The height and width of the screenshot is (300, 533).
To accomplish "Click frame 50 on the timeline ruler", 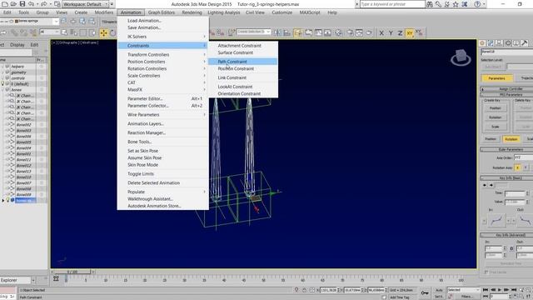I will tap(263, 280).
